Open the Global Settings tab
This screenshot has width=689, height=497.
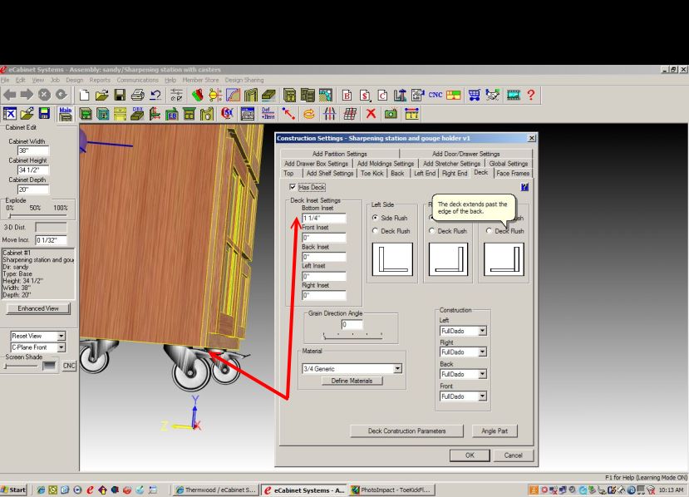point(509,164)
